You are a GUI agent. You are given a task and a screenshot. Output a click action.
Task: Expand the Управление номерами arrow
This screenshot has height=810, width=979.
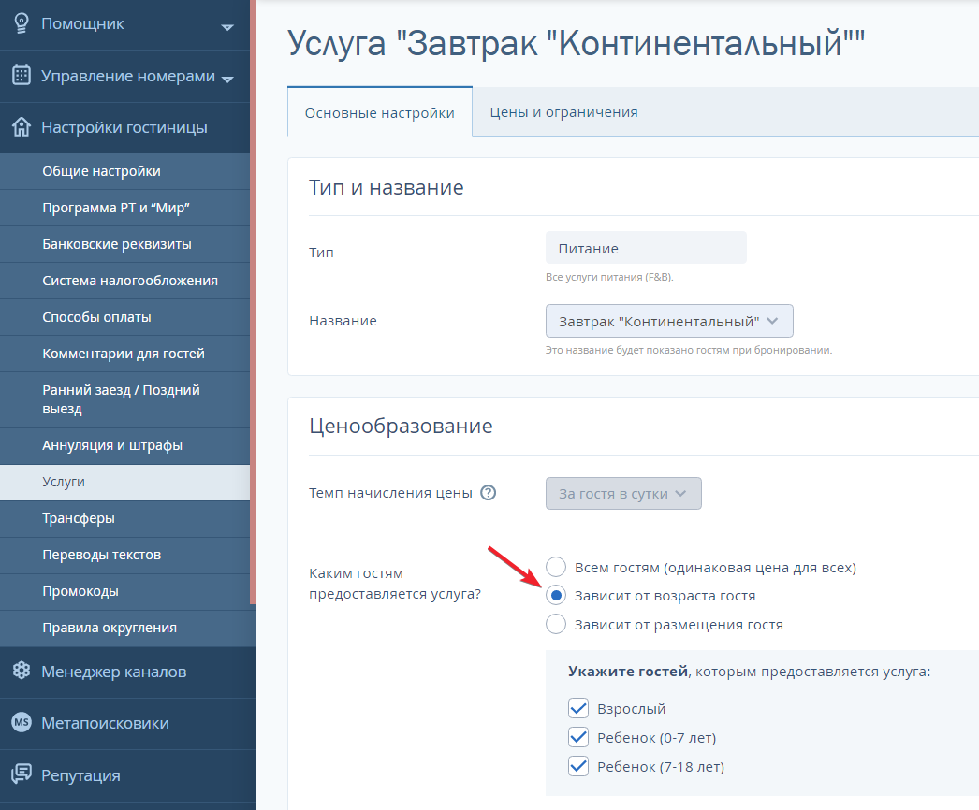coord(227,80)
